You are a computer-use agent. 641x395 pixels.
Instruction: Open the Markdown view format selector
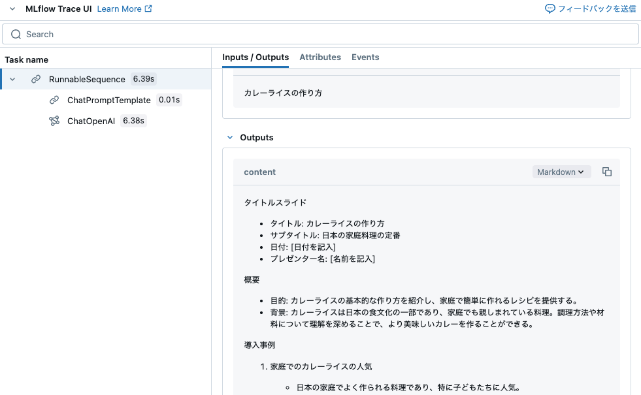[561, 172]
